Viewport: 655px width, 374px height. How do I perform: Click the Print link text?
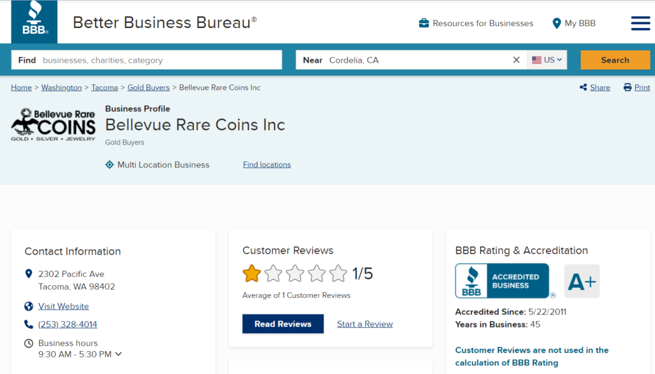click(x=642, y=87)
